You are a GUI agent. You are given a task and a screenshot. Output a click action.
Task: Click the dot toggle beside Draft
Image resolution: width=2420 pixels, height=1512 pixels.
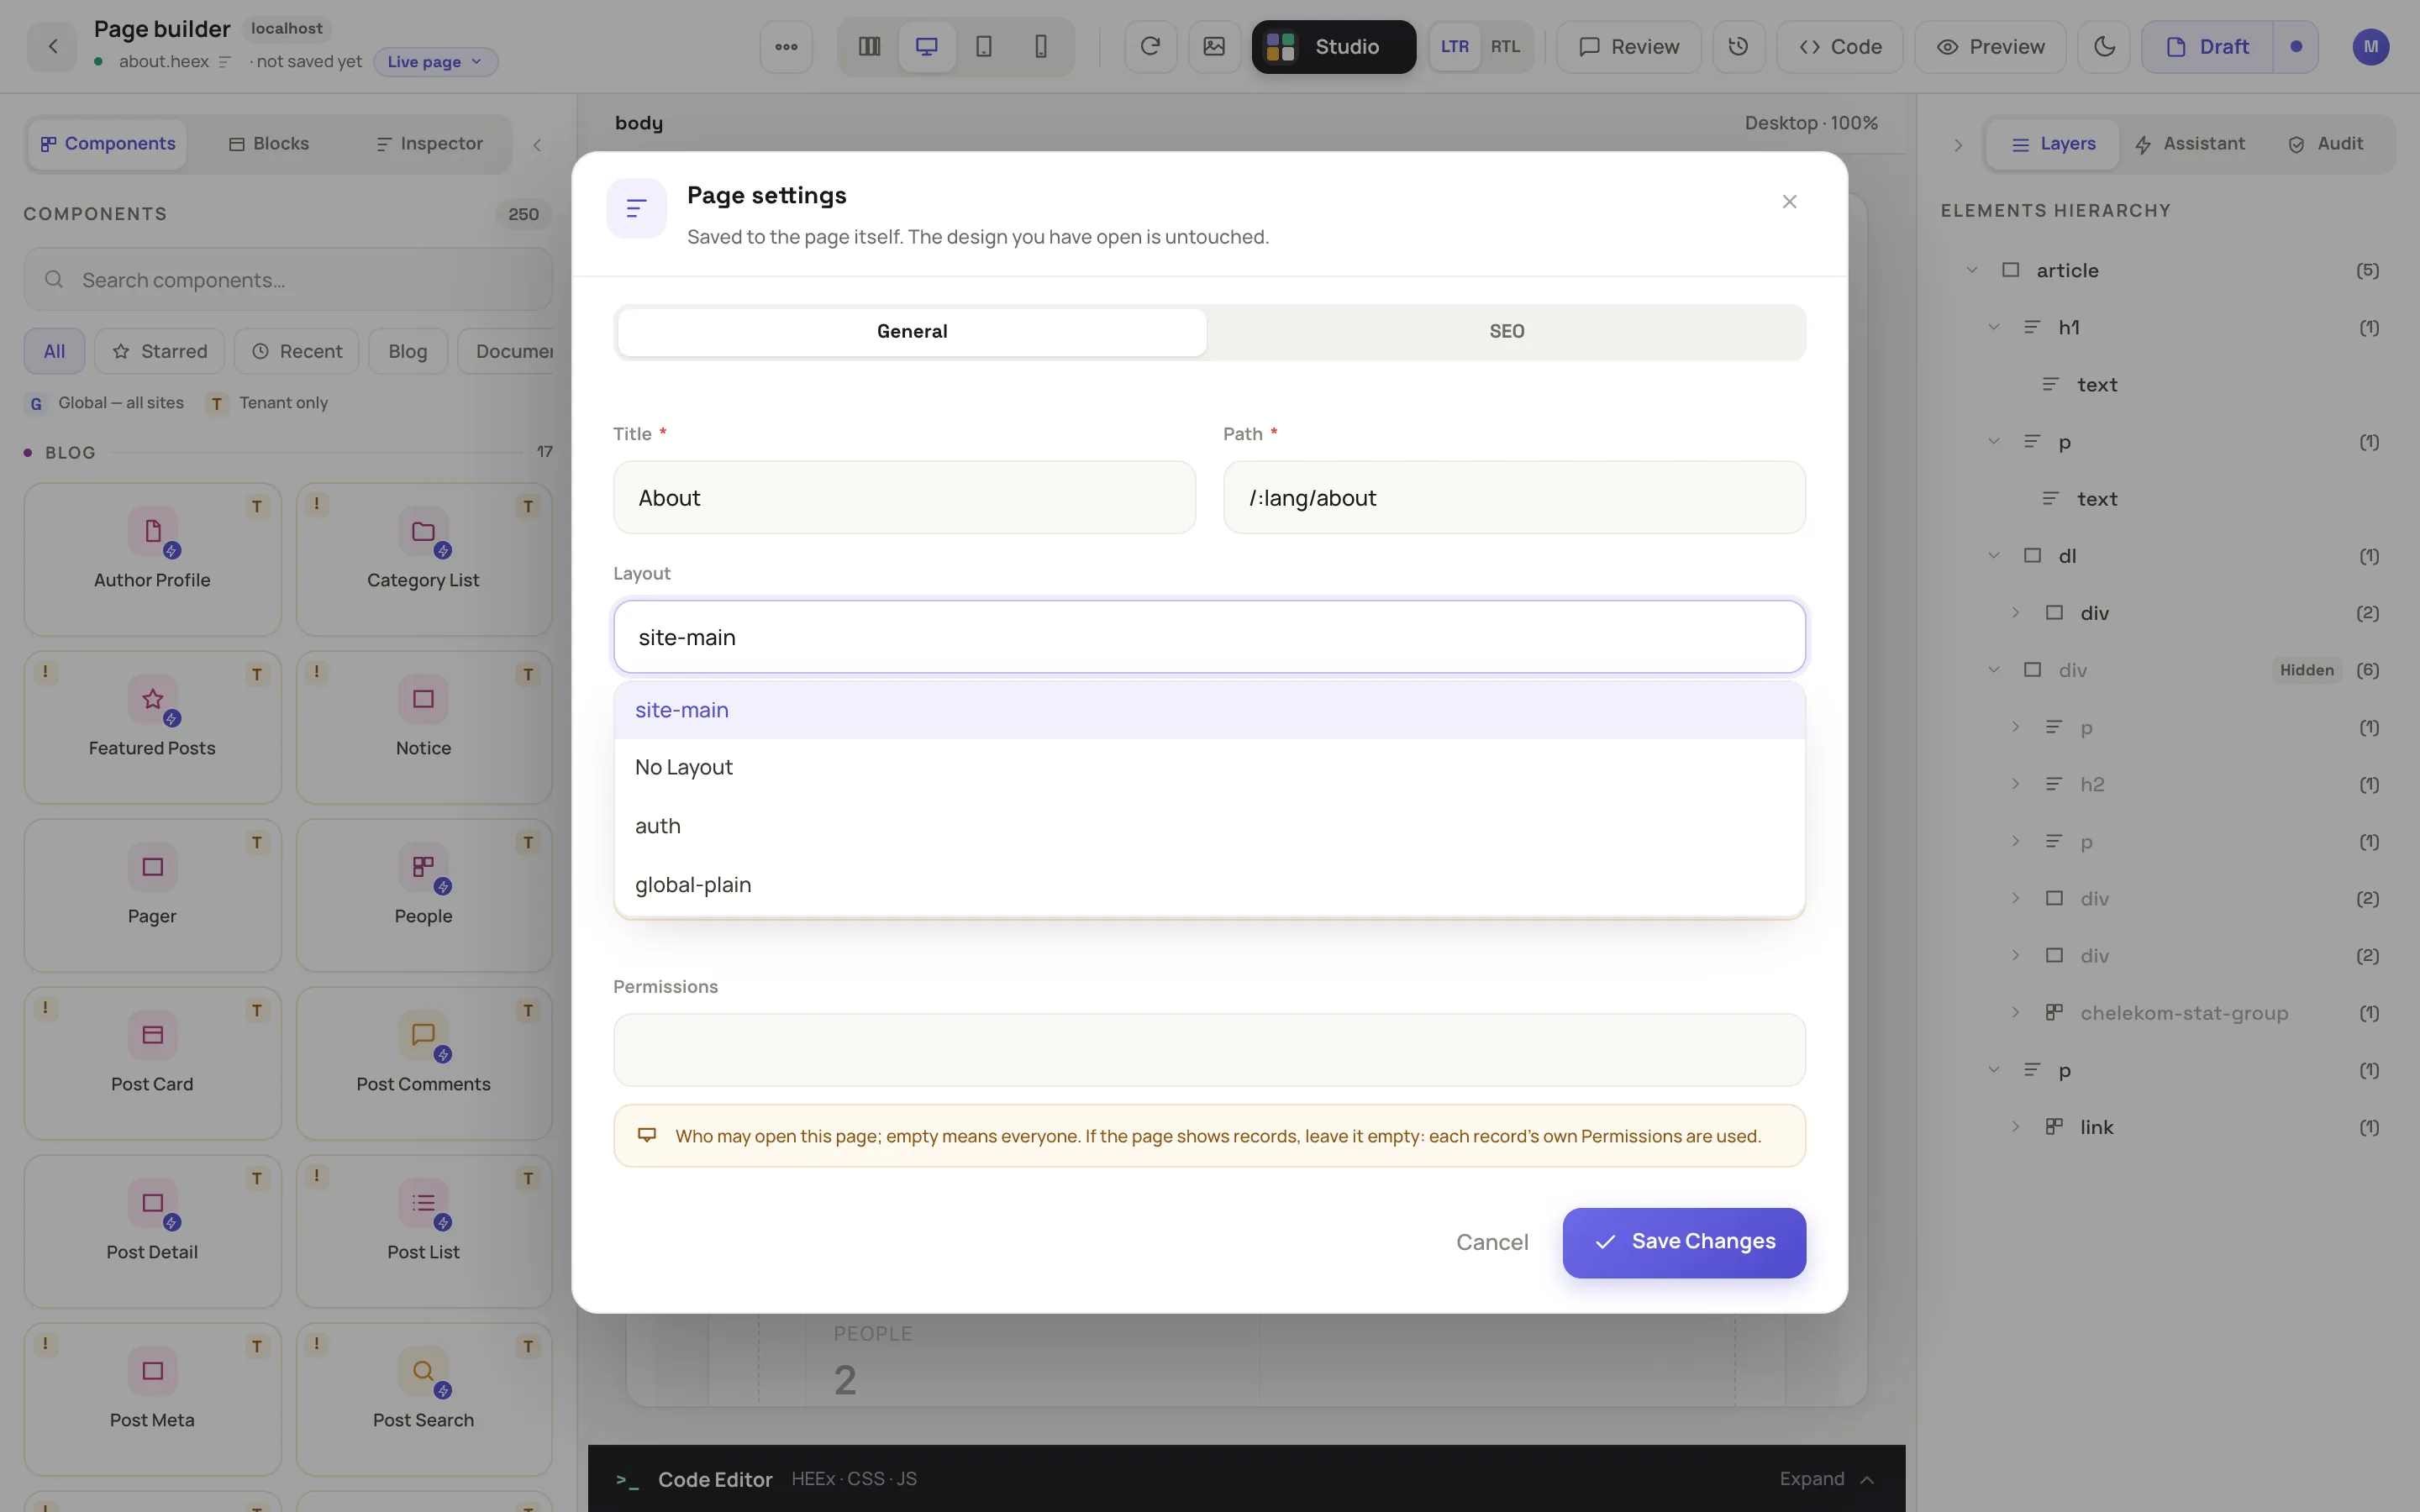pos(2296,47)
